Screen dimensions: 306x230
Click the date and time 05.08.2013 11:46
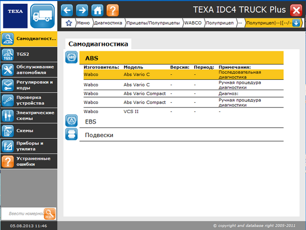(28, 226)
